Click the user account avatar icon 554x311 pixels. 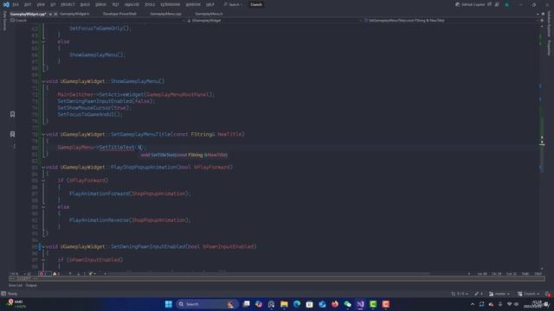click(x=507, y=4)
